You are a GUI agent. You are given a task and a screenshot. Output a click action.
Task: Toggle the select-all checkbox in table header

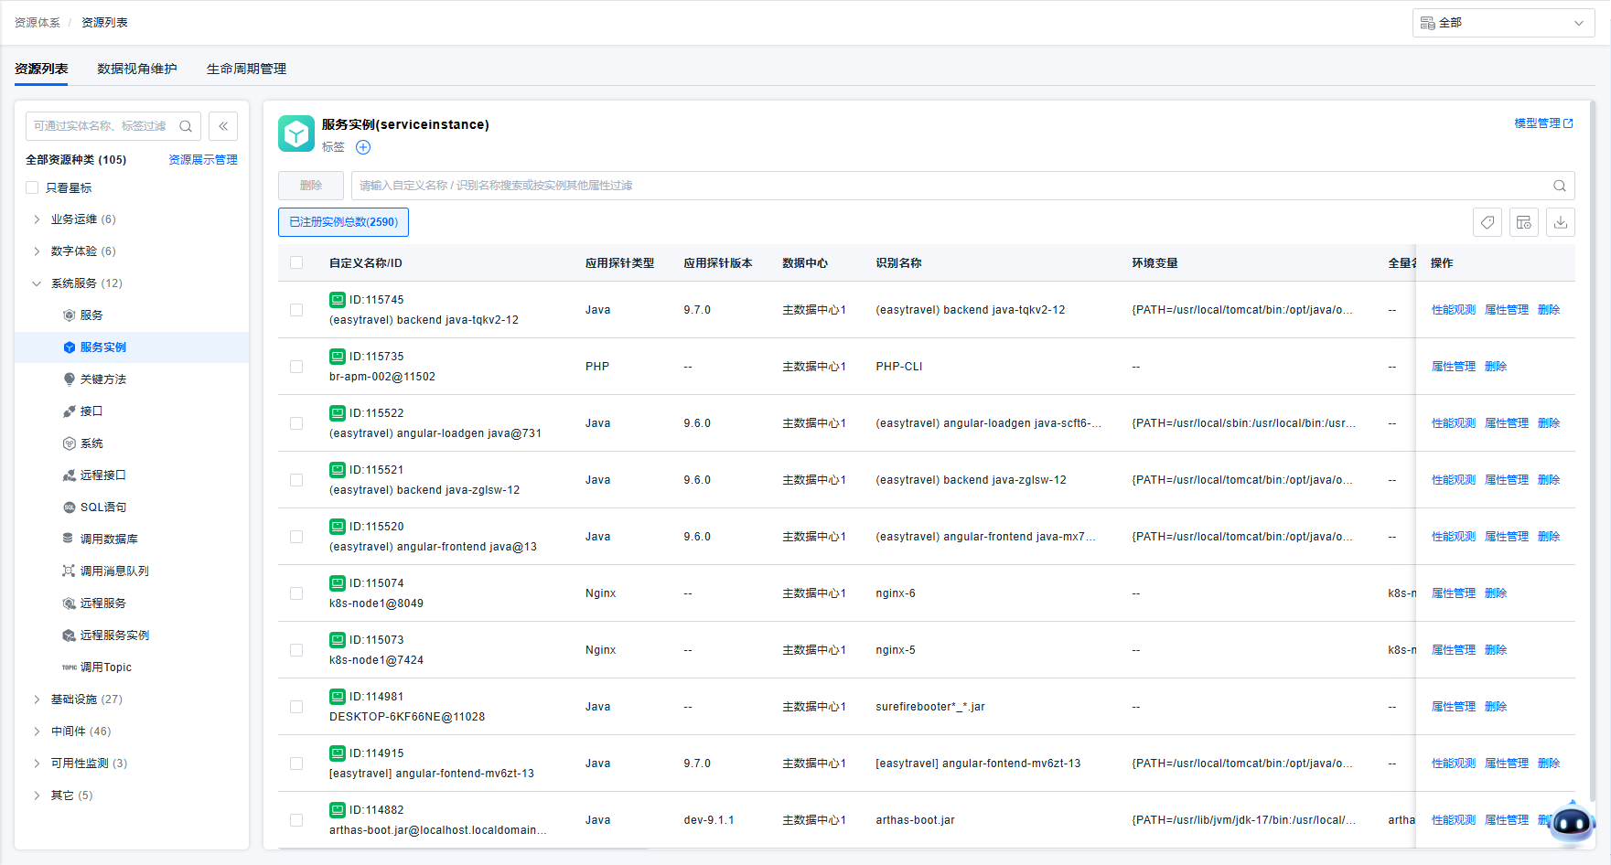296,262
